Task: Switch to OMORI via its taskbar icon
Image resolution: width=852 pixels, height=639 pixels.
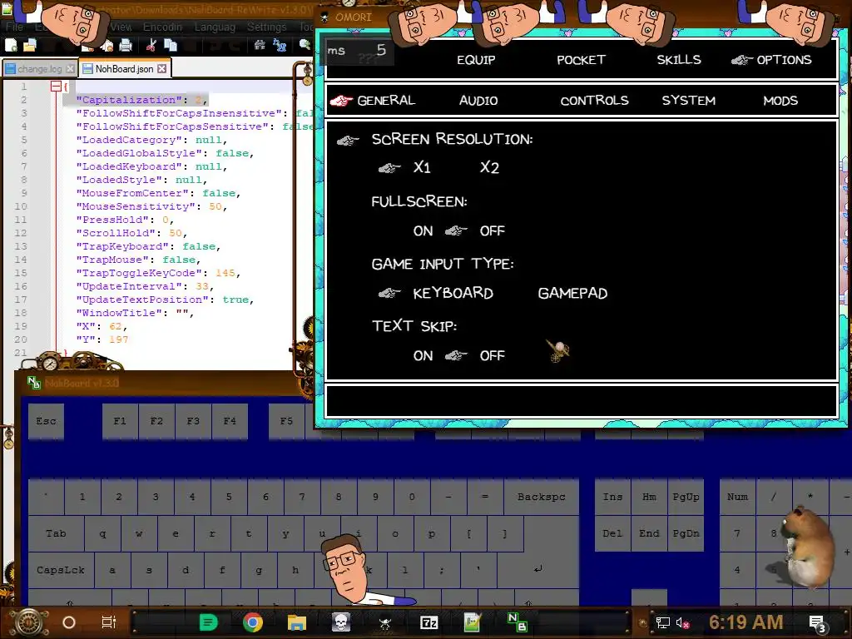Action: point(384,623)
